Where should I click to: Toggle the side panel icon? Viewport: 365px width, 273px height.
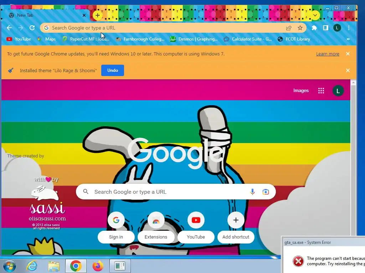pos(326,28)
